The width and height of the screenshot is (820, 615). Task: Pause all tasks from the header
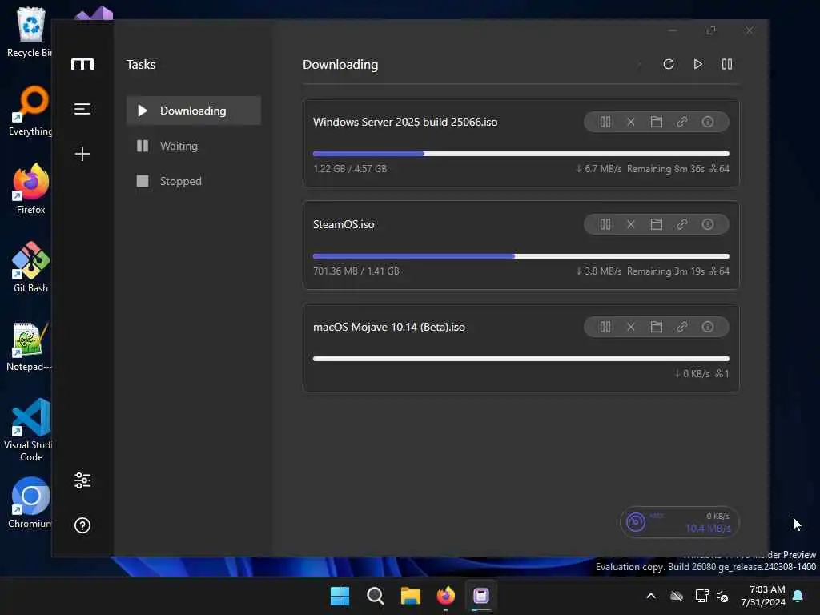727,64
